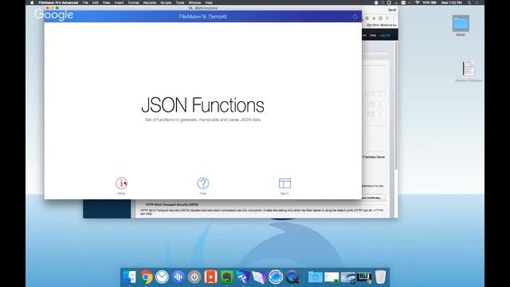The image size is (510, 287).
Task: Open the Records menu
Action: click(150, 2)
